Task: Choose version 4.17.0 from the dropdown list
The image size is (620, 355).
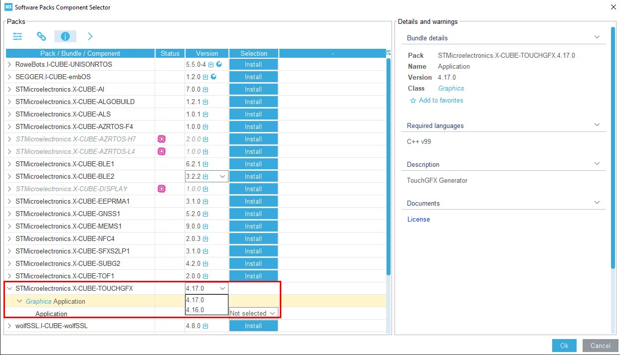Action: pos(207,300)
